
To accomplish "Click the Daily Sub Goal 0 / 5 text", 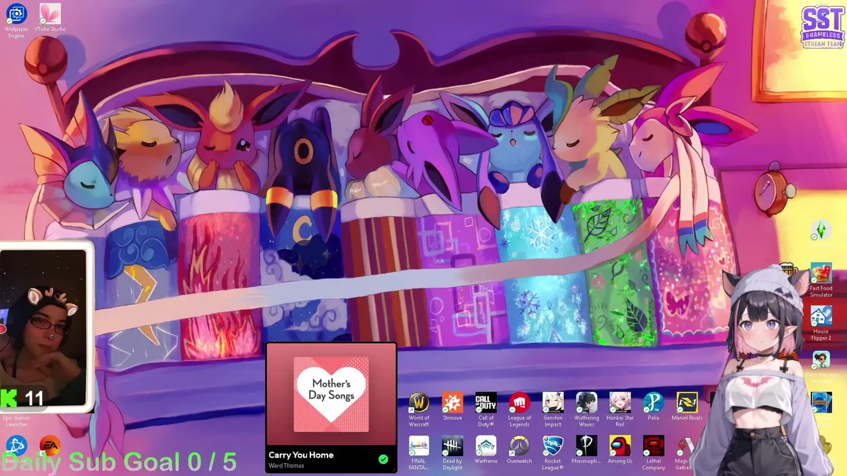I will pos(120,462).
